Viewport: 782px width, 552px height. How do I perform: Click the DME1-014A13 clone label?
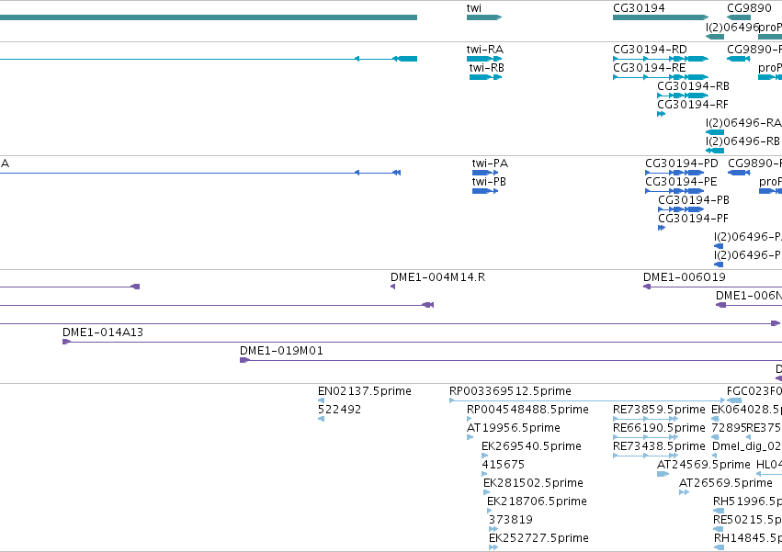click(103, 332)
